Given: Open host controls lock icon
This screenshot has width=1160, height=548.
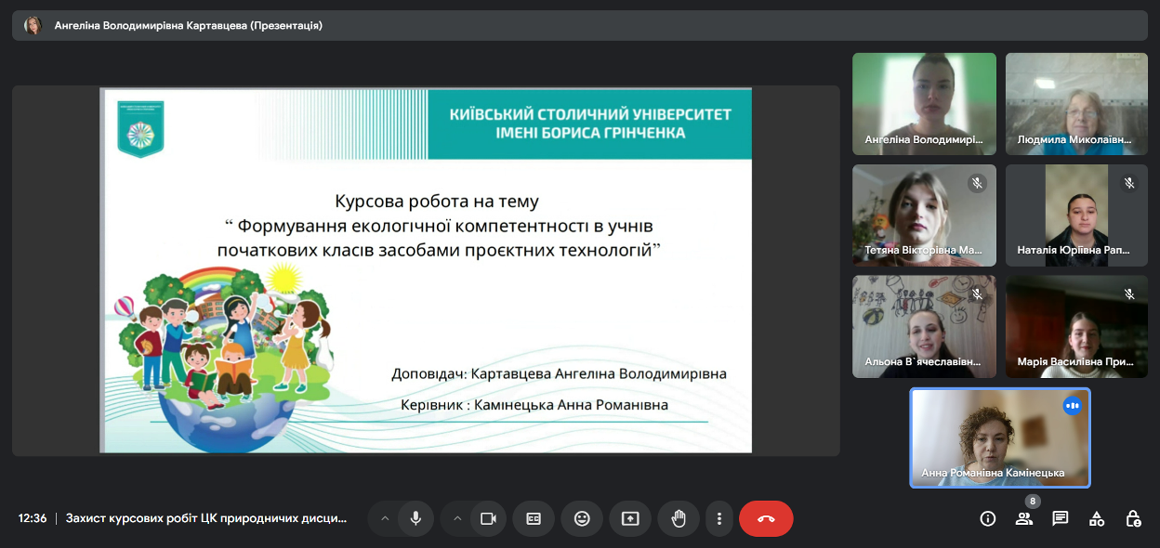Looking at the screenshot, I should (1133, 518).
